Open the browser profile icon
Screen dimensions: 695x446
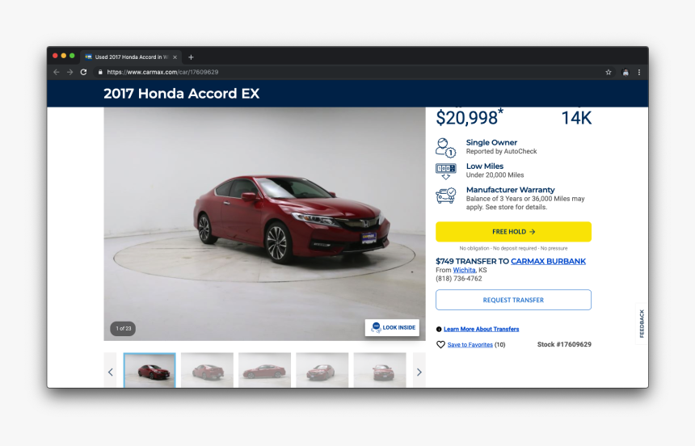pyautogui.click(x=625, y=72)
